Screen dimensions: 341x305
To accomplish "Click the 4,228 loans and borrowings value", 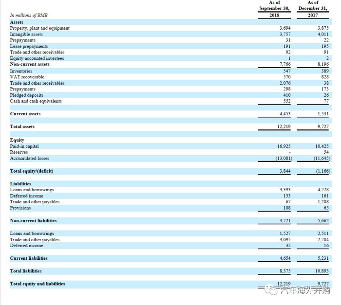I will click(323, 190).
